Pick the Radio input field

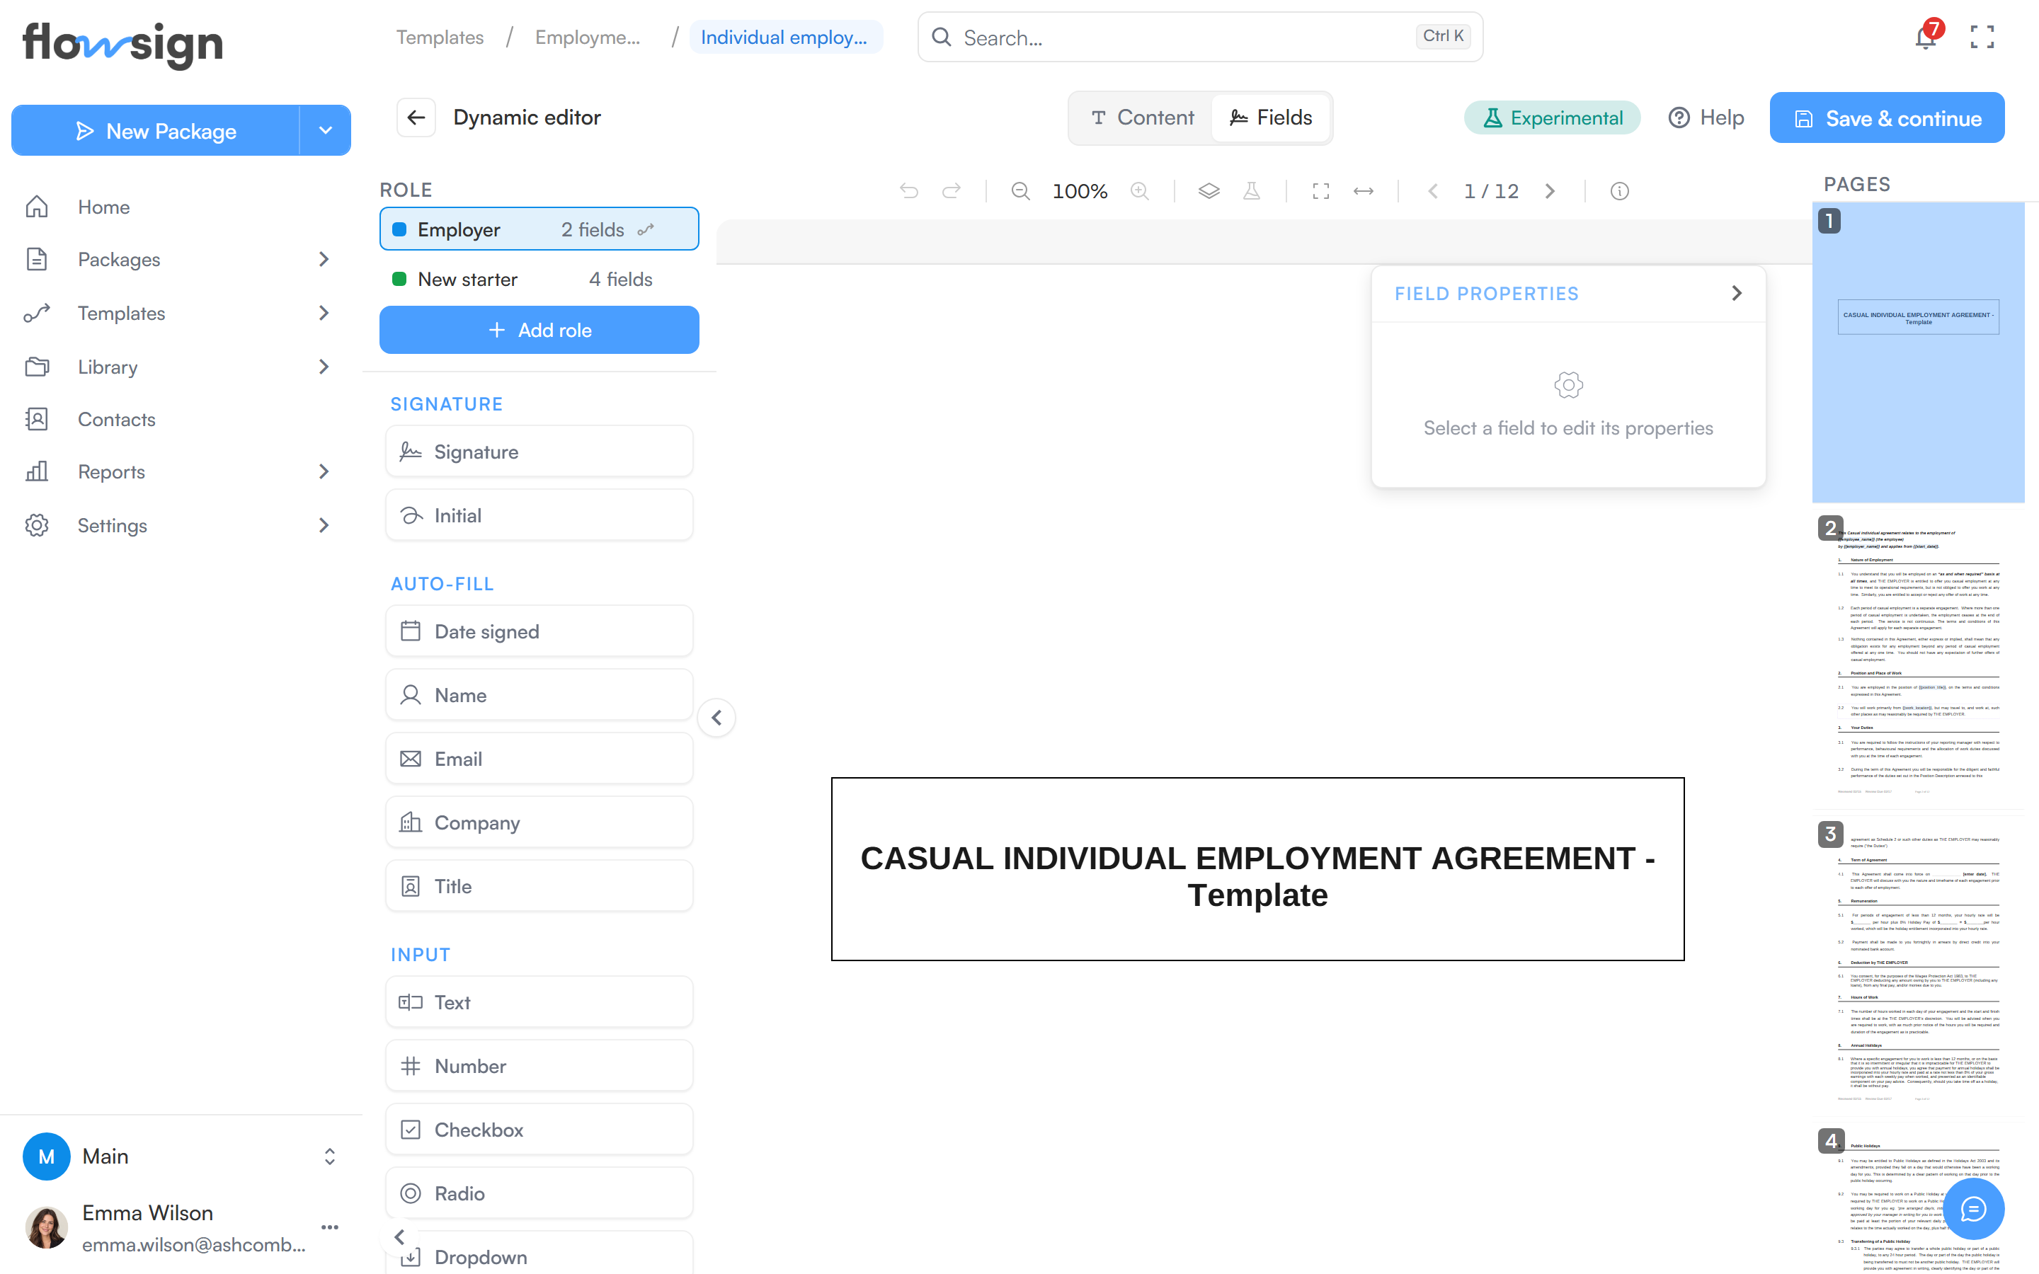point(539,1193)
